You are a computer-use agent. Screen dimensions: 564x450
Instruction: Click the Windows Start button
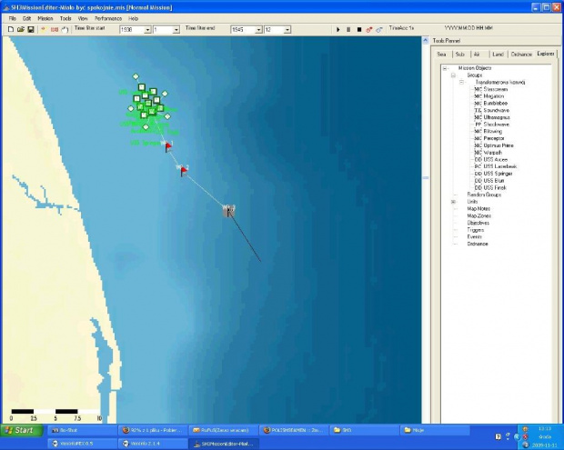tap(20, 429)
